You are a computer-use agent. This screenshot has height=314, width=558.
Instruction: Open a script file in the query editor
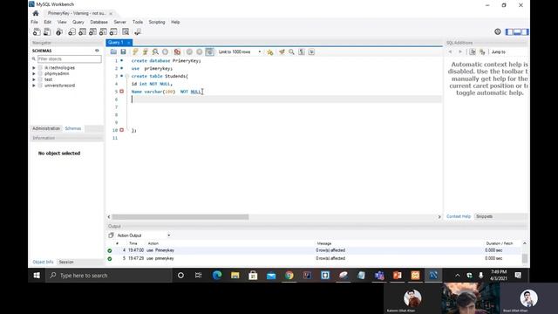coord(113,52)
